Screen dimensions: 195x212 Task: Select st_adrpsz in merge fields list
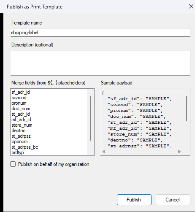pos(21,136)
